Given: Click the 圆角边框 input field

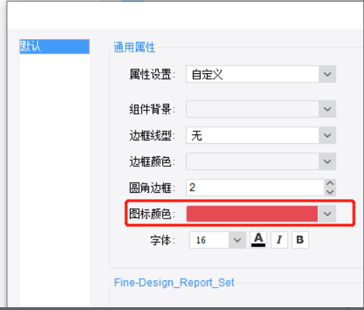Looking at the screenshot, I should click(255, 188).
